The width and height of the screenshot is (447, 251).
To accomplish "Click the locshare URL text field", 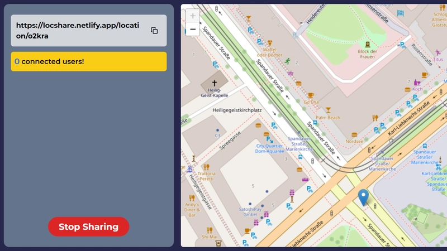I will [x=89, y=31].
